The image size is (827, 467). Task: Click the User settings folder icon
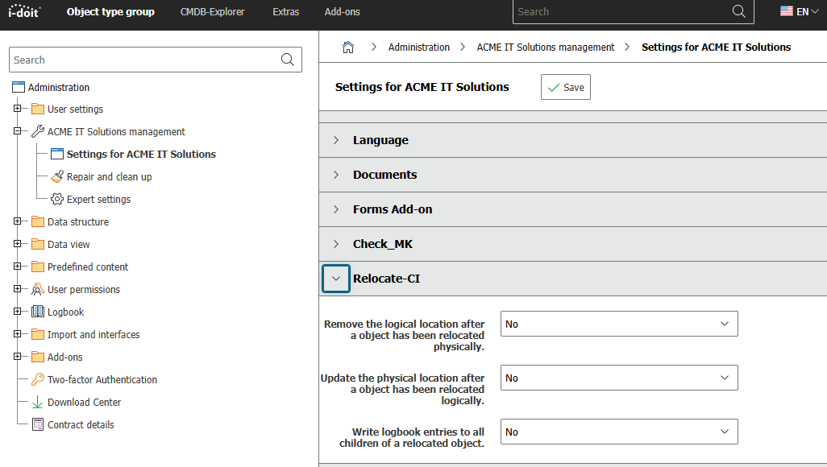click(x=37, y=110)
